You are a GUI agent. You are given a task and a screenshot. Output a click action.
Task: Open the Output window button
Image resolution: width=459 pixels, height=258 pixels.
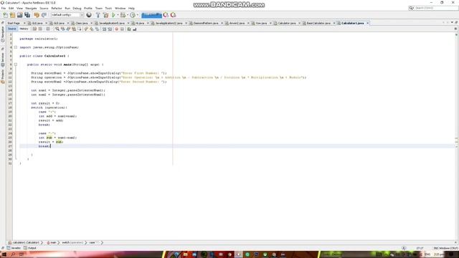coord(30,248)
